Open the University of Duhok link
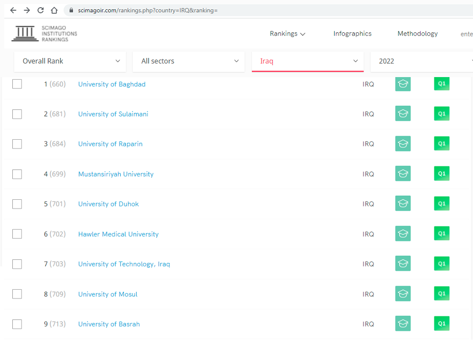This screenshot has width=473, height=340. 108,204
